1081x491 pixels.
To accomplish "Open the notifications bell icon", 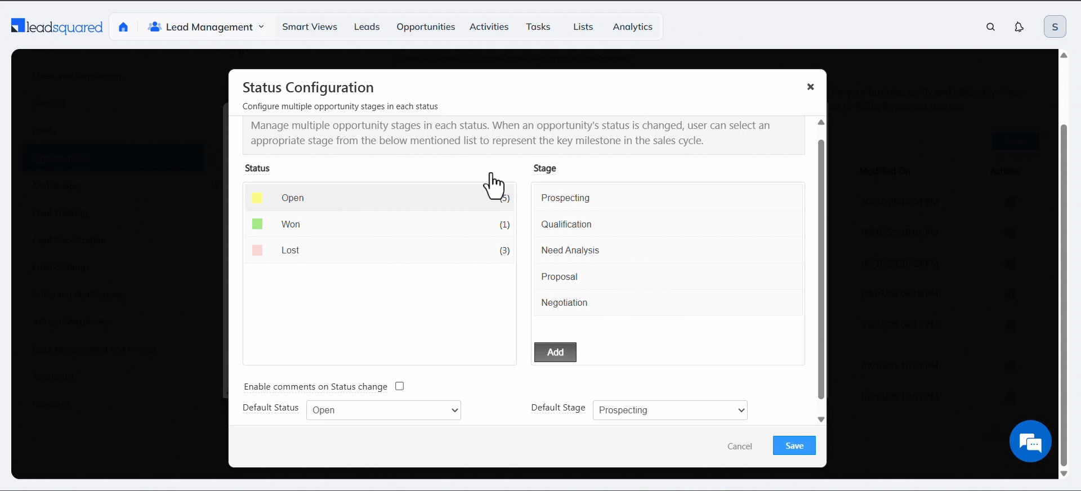I will [x=1019, y=27].
